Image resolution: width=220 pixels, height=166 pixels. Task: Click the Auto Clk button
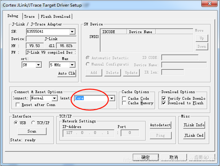[67, 73]
